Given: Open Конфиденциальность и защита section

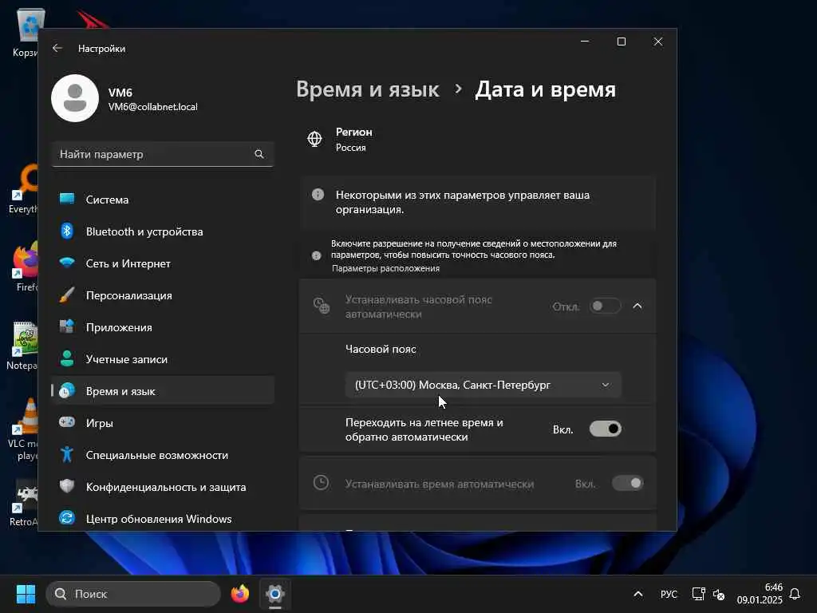Looking at the screenshot, I should [x=163, y=486].
